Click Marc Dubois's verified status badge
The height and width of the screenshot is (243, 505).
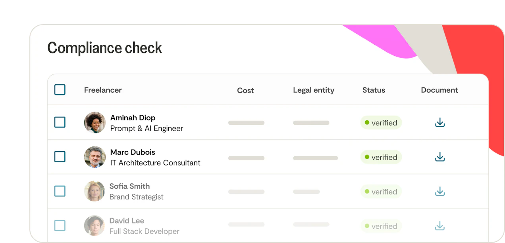[381, 157]
